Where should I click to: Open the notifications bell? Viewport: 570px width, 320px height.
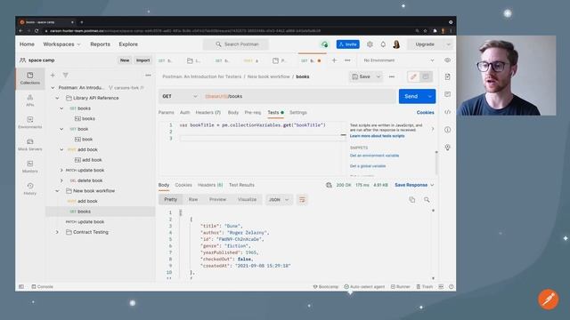point(383,44)
